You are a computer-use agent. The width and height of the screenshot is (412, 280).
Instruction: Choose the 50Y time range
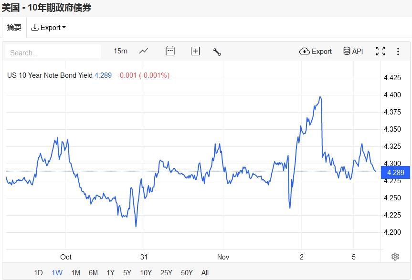(187, 273)
